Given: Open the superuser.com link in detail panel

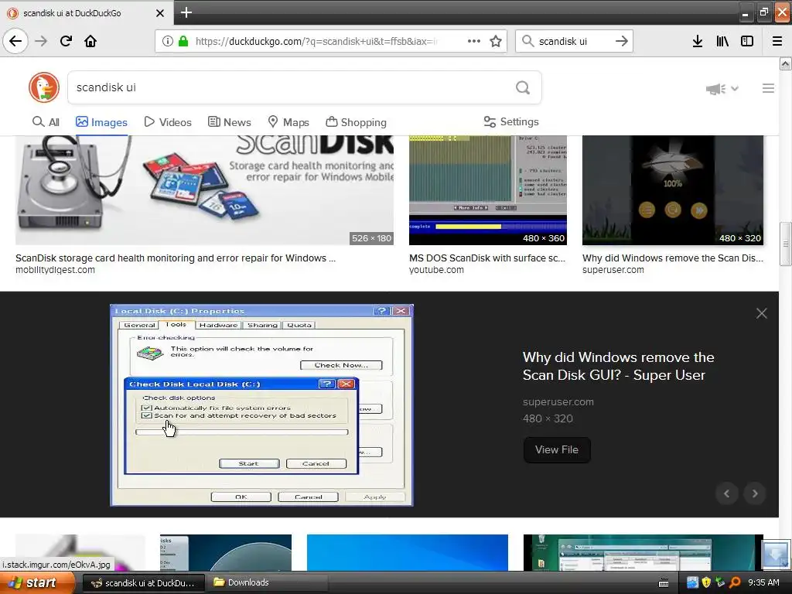Looking at the screenshot, I should coord(558,402).
